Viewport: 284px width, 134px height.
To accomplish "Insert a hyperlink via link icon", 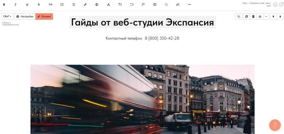I will 50,5.
